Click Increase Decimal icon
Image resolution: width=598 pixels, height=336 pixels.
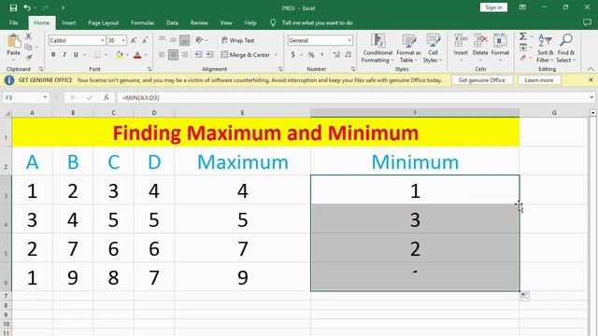[336, 55]
